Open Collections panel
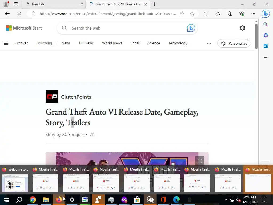The width and height of the screenshot is (273, 205). pos(230,14)
